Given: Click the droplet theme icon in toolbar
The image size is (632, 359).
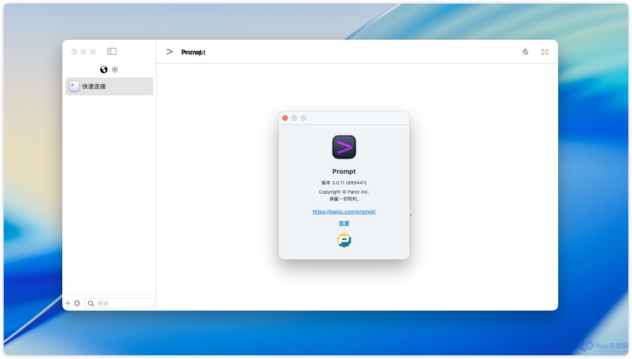Looking at the screenshot, I should click(x=525, y=52).
